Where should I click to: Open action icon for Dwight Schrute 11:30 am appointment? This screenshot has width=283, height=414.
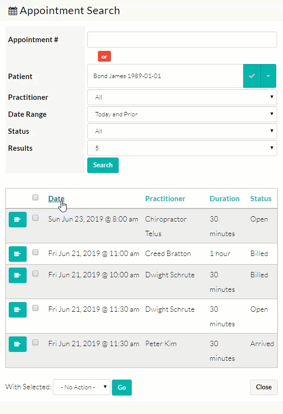point(17,309)
